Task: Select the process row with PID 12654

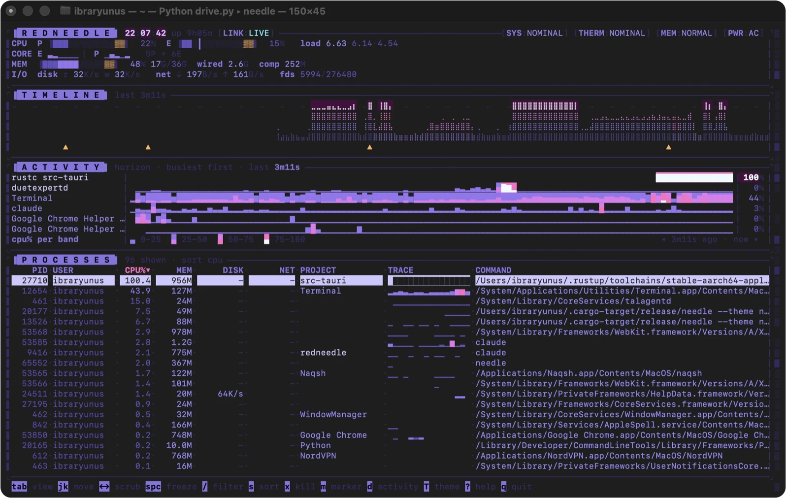Action: (x=390, y=291)
